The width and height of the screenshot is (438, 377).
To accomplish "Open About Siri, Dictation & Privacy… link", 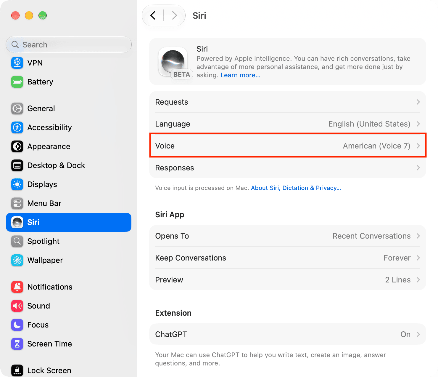I will pyautogui.click(x=296, y=188).
